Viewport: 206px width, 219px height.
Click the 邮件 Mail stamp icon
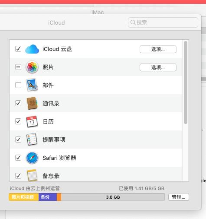click(32, 85)
